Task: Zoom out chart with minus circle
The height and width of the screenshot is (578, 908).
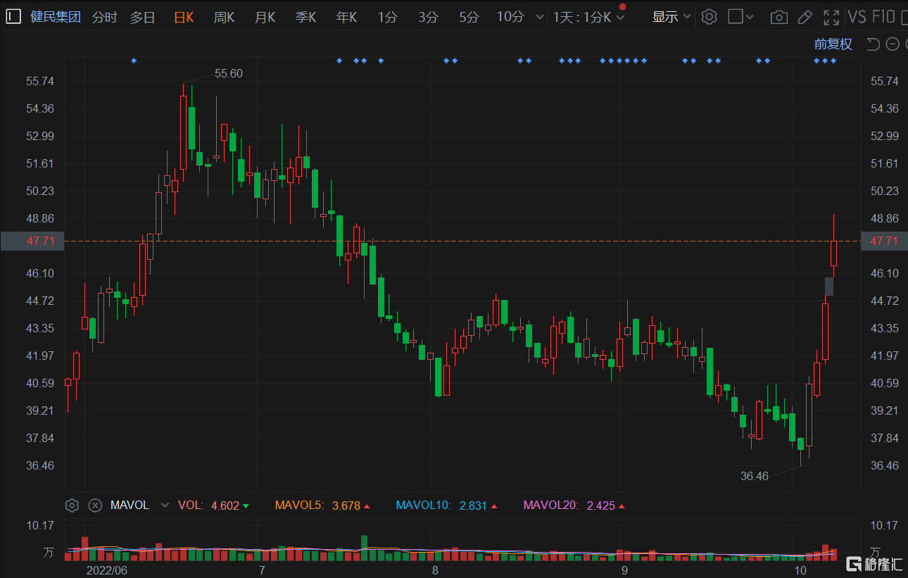Action: [x=893, y=44]
